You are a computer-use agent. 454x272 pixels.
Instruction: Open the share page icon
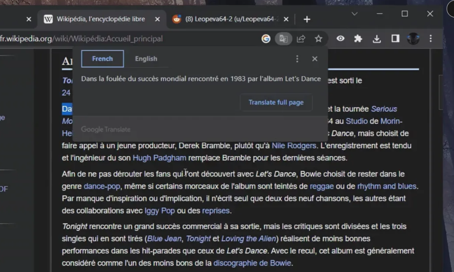click(301, 39)
